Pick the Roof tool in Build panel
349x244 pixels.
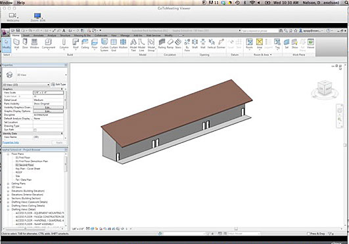[76, 44]
